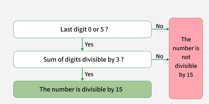Click the 'Yes' label above the green box

pyautogui.click(x=89, y=74)
